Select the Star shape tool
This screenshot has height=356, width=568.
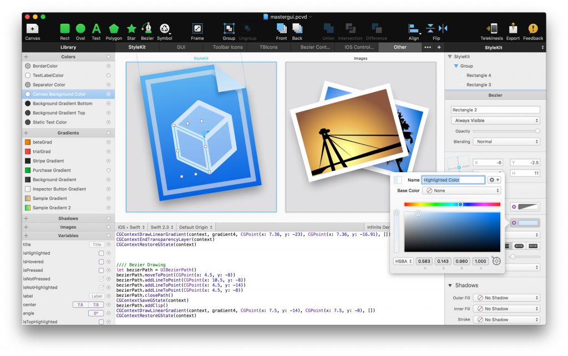(x=131, y=28)
